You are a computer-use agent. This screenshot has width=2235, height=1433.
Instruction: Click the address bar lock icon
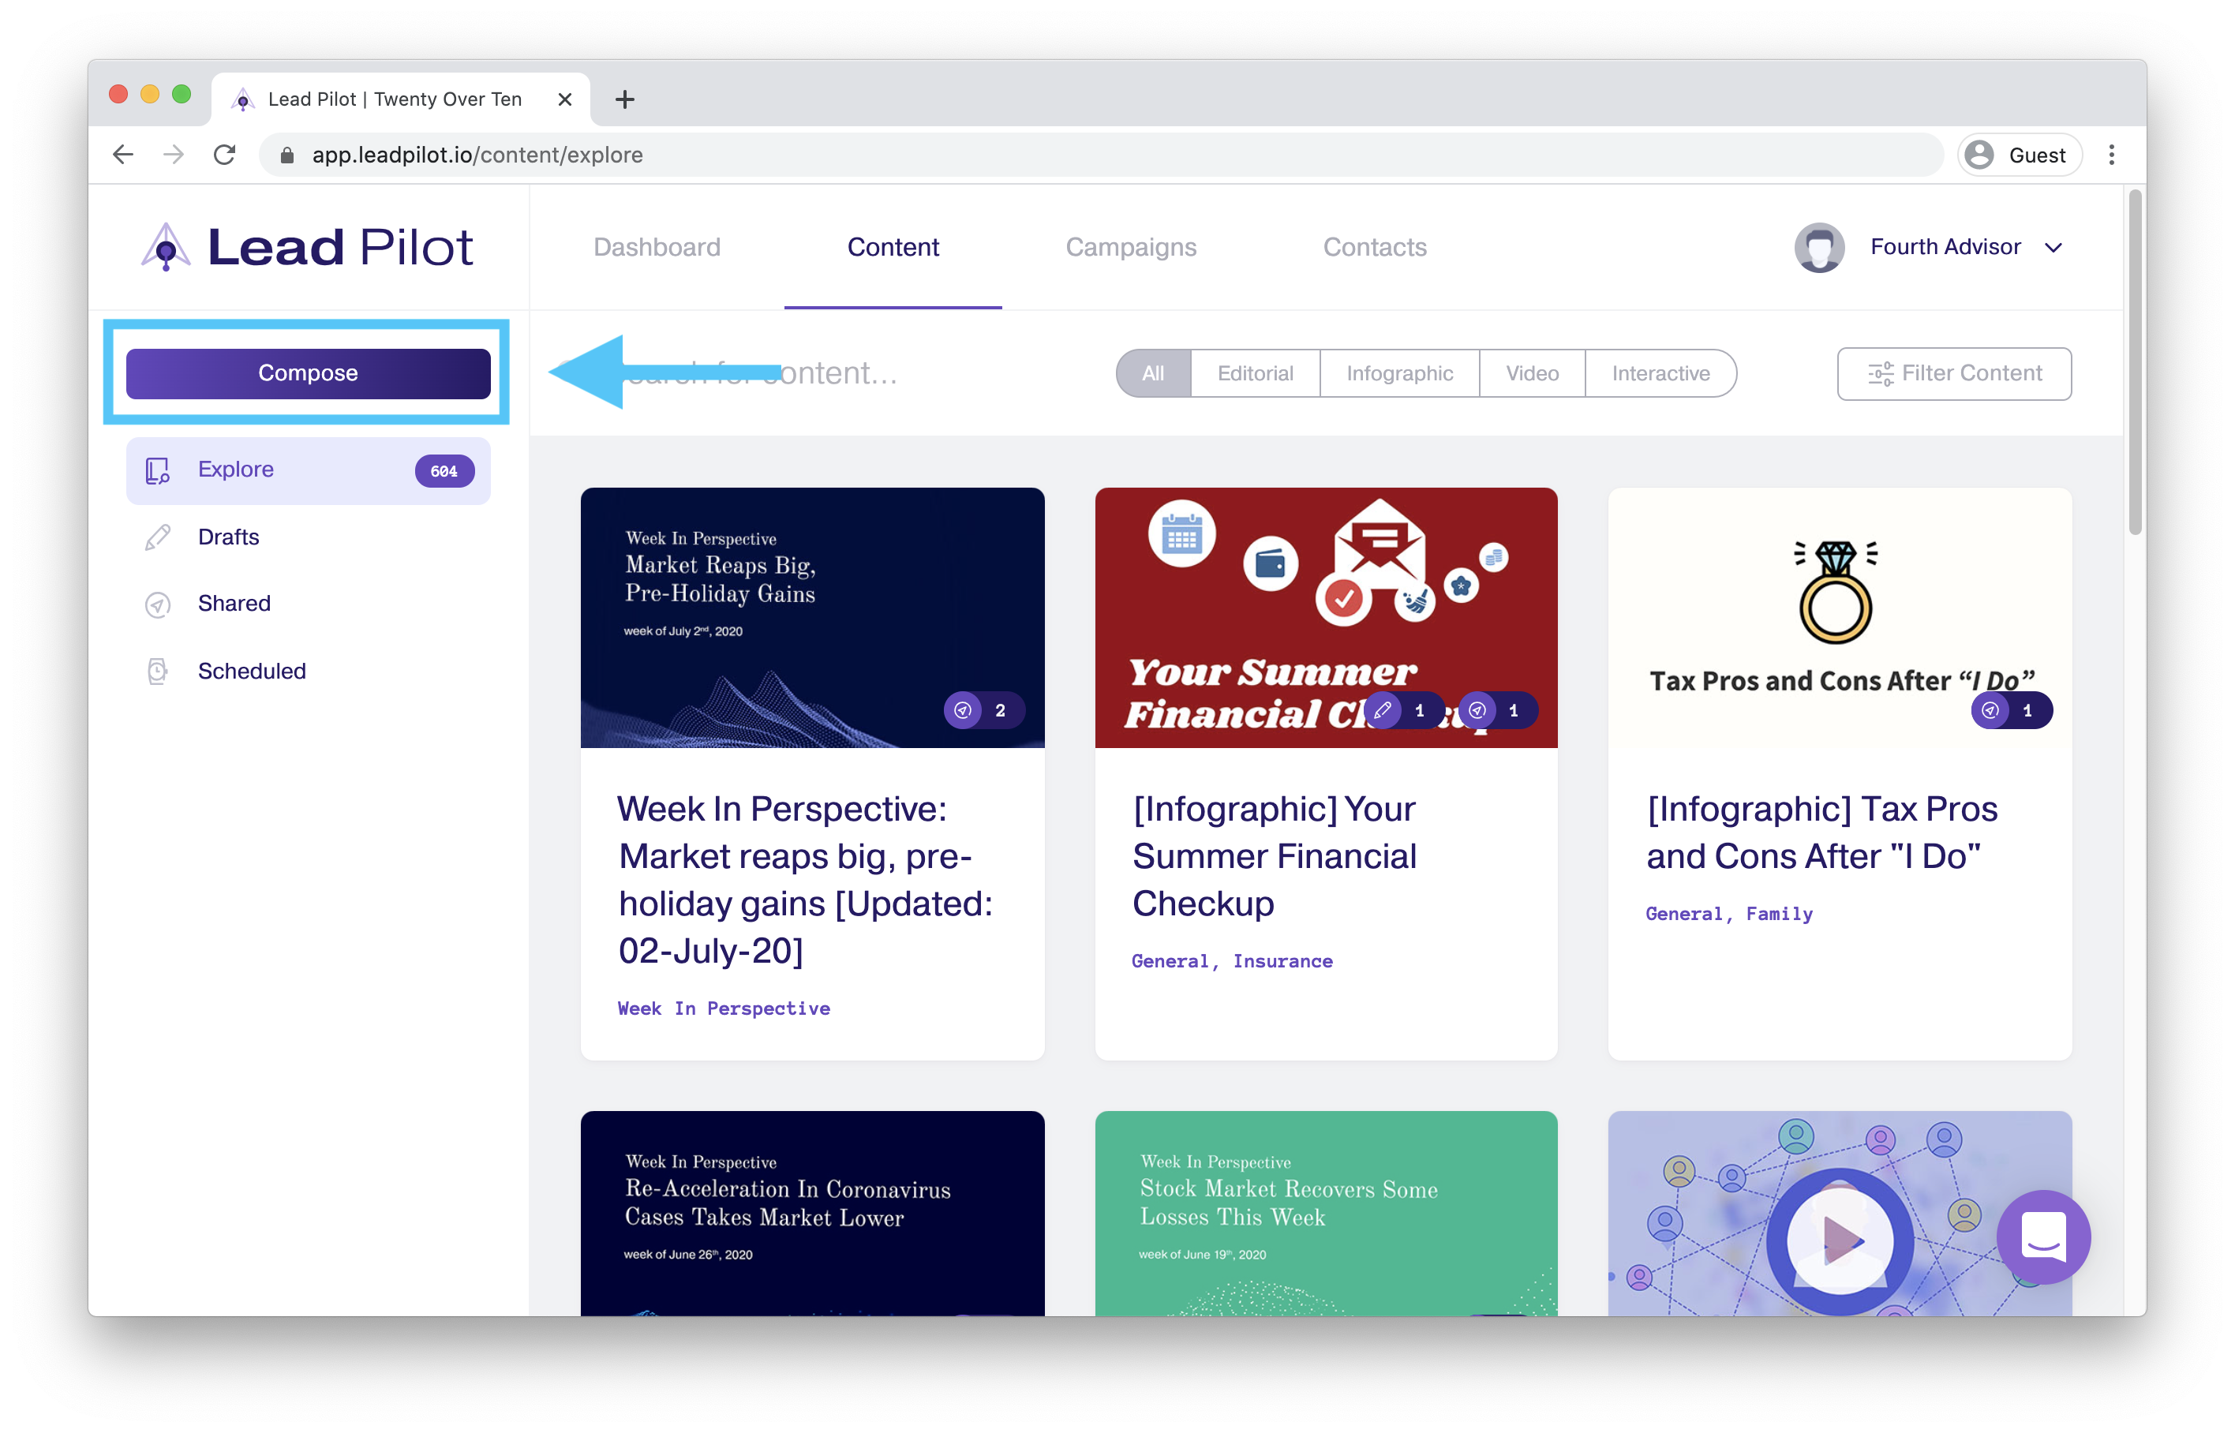click(287, 155)
